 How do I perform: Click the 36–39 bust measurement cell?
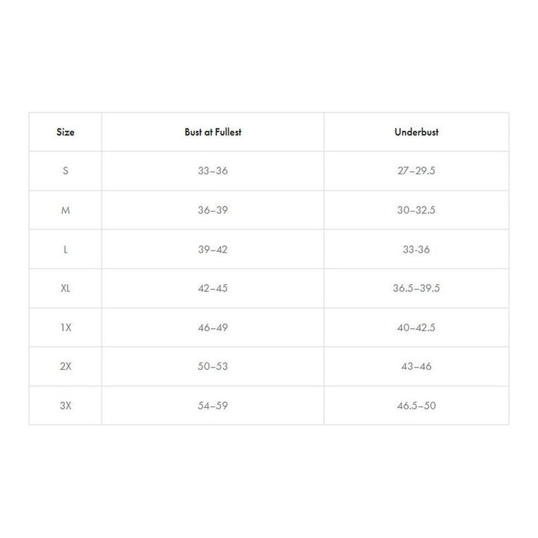coord(213,210)
